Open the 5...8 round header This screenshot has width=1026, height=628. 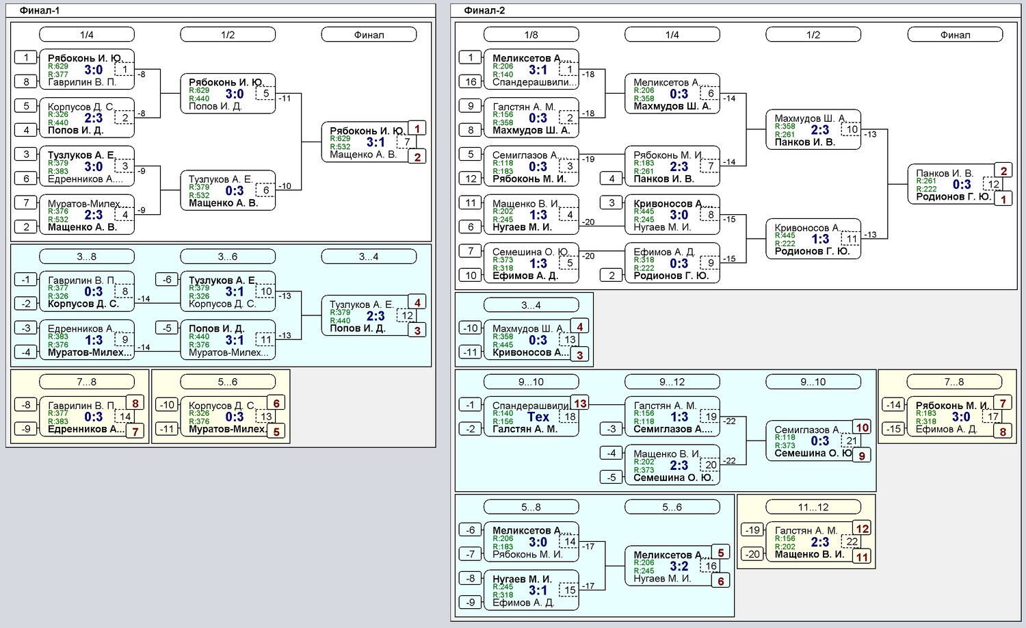531,507
